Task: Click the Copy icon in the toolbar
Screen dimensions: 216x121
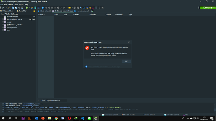Action: pyautogui.click(x=13, y=8)
